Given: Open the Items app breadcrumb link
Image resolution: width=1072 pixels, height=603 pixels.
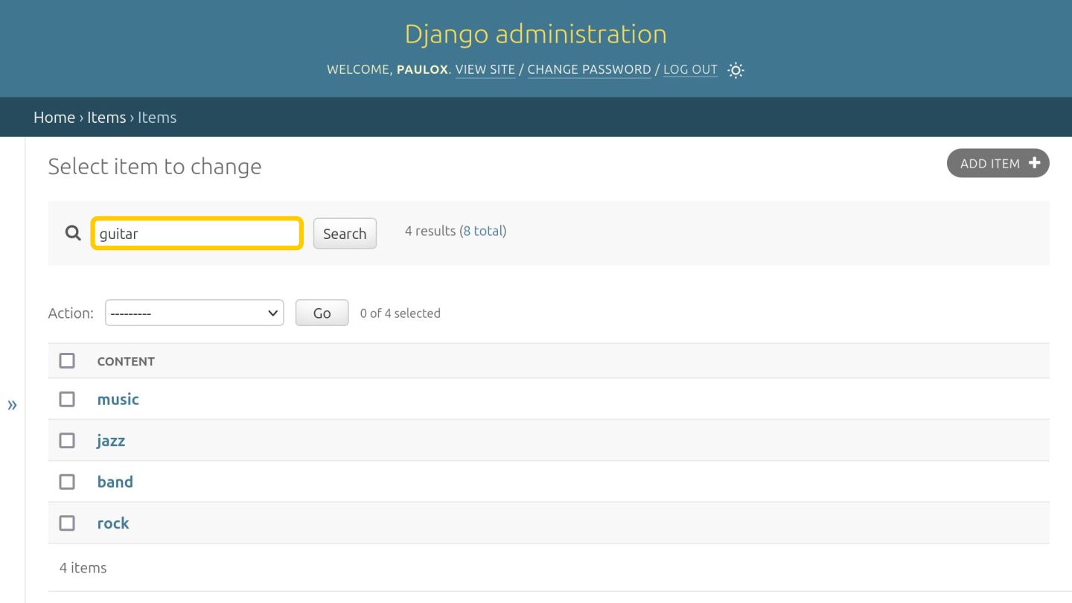Looking at the screenshot, I should coord(106,117).
